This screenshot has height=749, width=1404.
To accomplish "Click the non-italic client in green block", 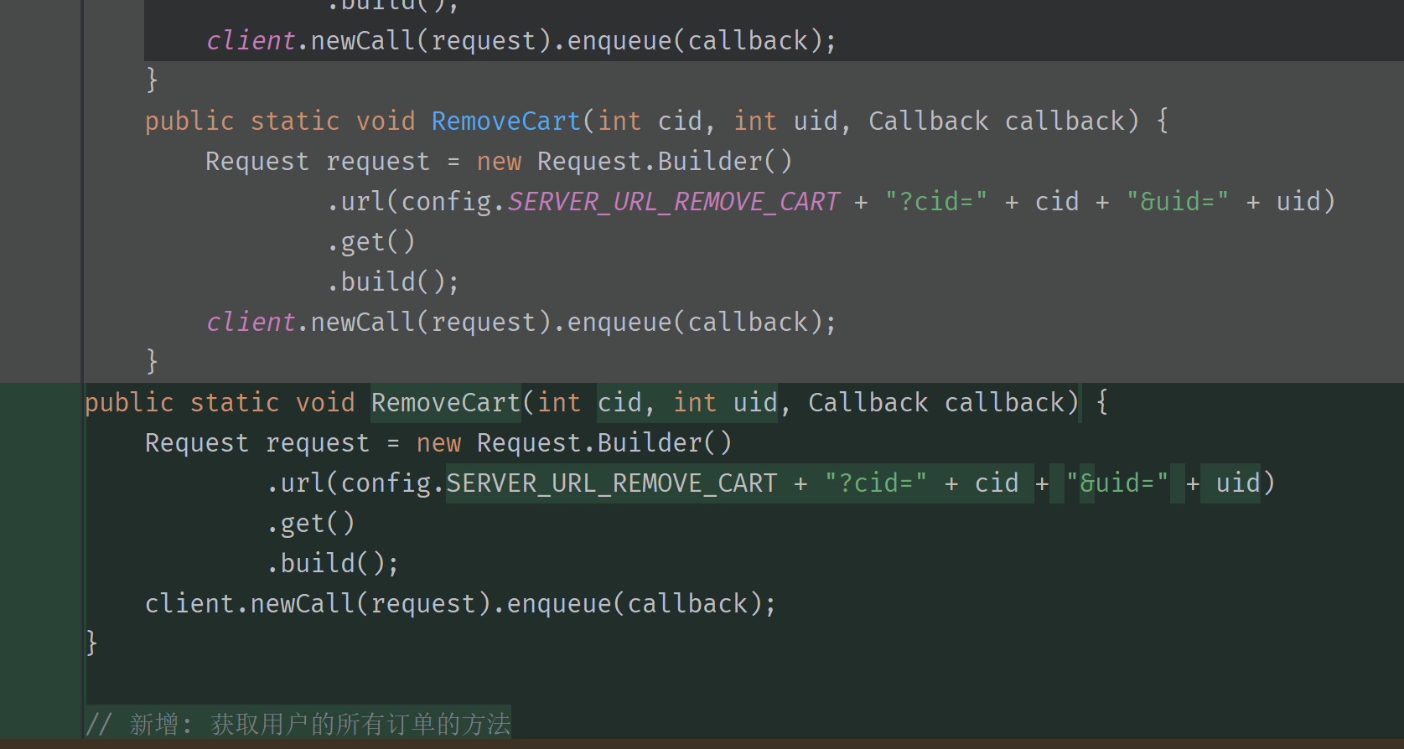I will 189,604.
